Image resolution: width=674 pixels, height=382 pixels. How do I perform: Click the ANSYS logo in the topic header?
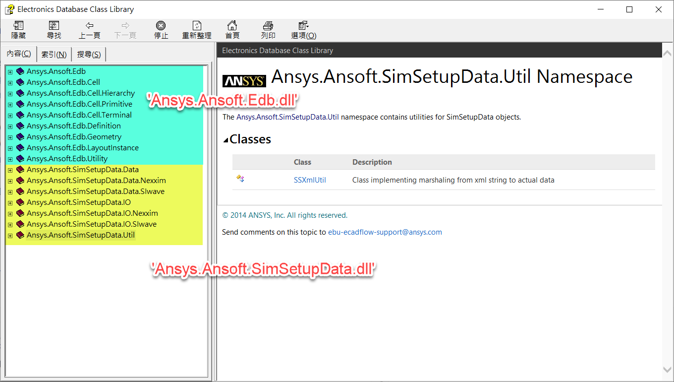click(244, 81)
